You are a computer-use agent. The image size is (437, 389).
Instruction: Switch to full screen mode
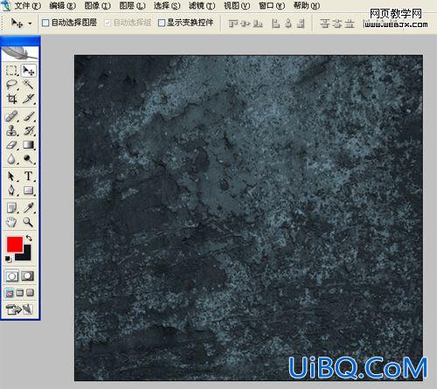(31, 293)
